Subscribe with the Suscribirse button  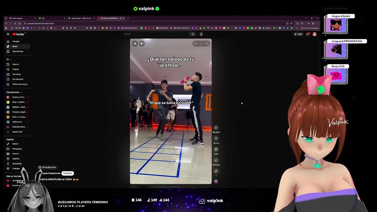(x=67, y=173)
